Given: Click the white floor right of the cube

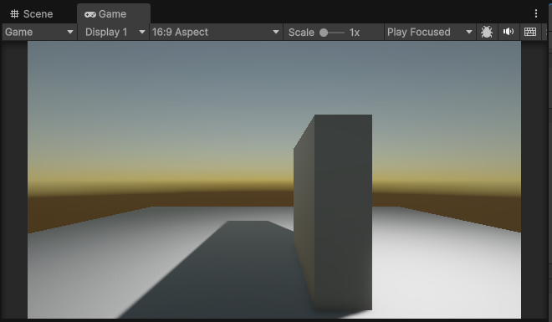Looking at the screenshot, I should click(x=443, y=268).
